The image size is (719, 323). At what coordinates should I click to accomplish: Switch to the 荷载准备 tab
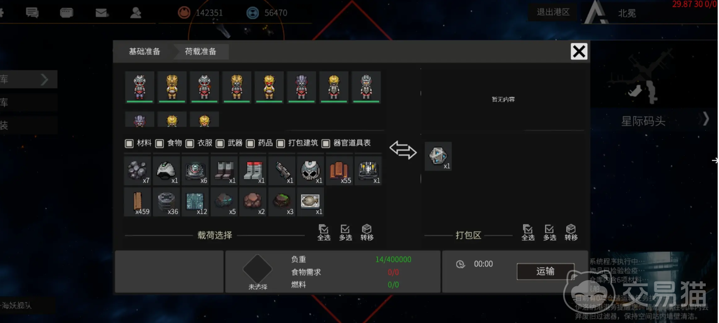pos(201,52)
